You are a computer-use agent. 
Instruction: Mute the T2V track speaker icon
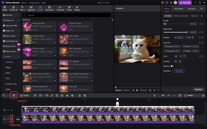point(11,119)
